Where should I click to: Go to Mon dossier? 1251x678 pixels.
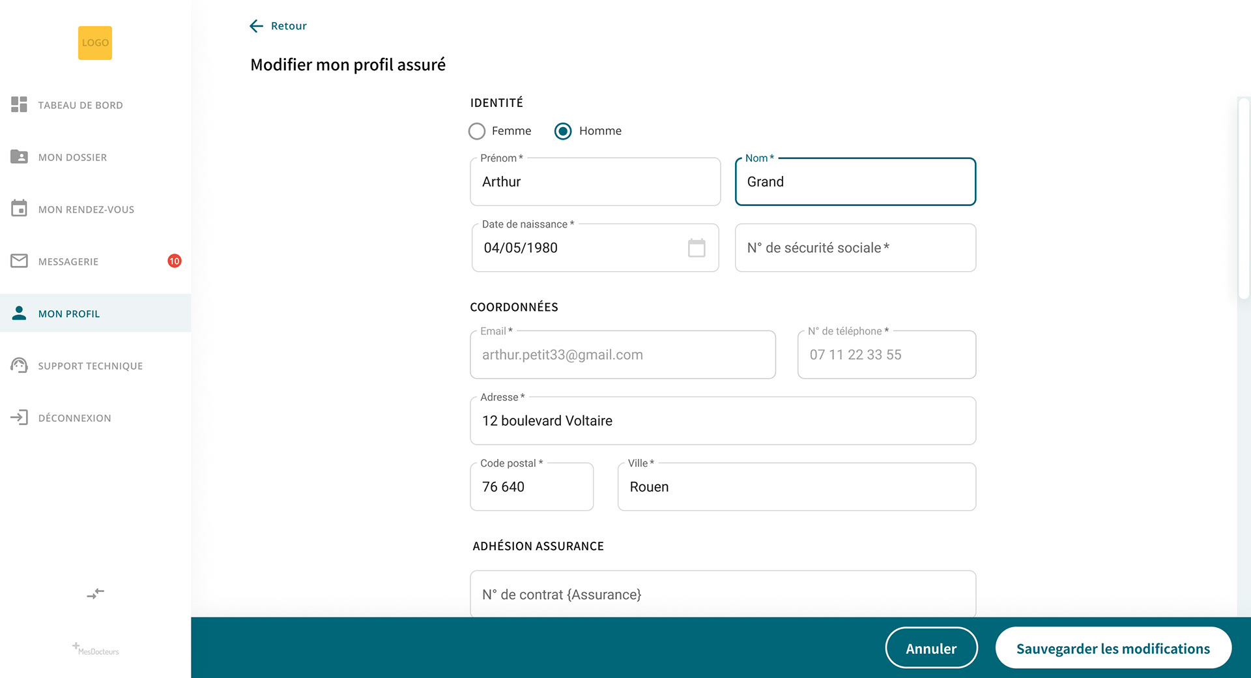click(96, 157)
